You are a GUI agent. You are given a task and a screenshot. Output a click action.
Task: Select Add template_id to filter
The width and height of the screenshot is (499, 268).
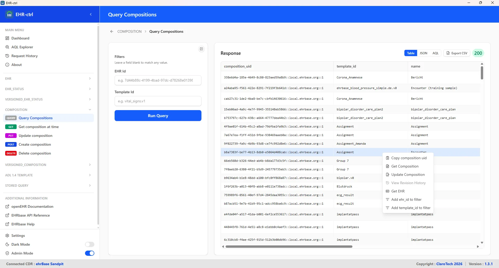(x=408, y=208)
